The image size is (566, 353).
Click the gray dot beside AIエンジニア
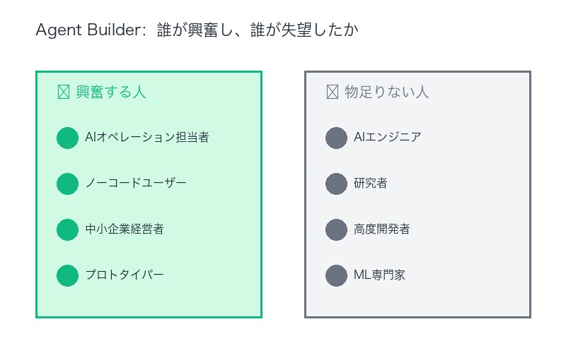point(336,138)
